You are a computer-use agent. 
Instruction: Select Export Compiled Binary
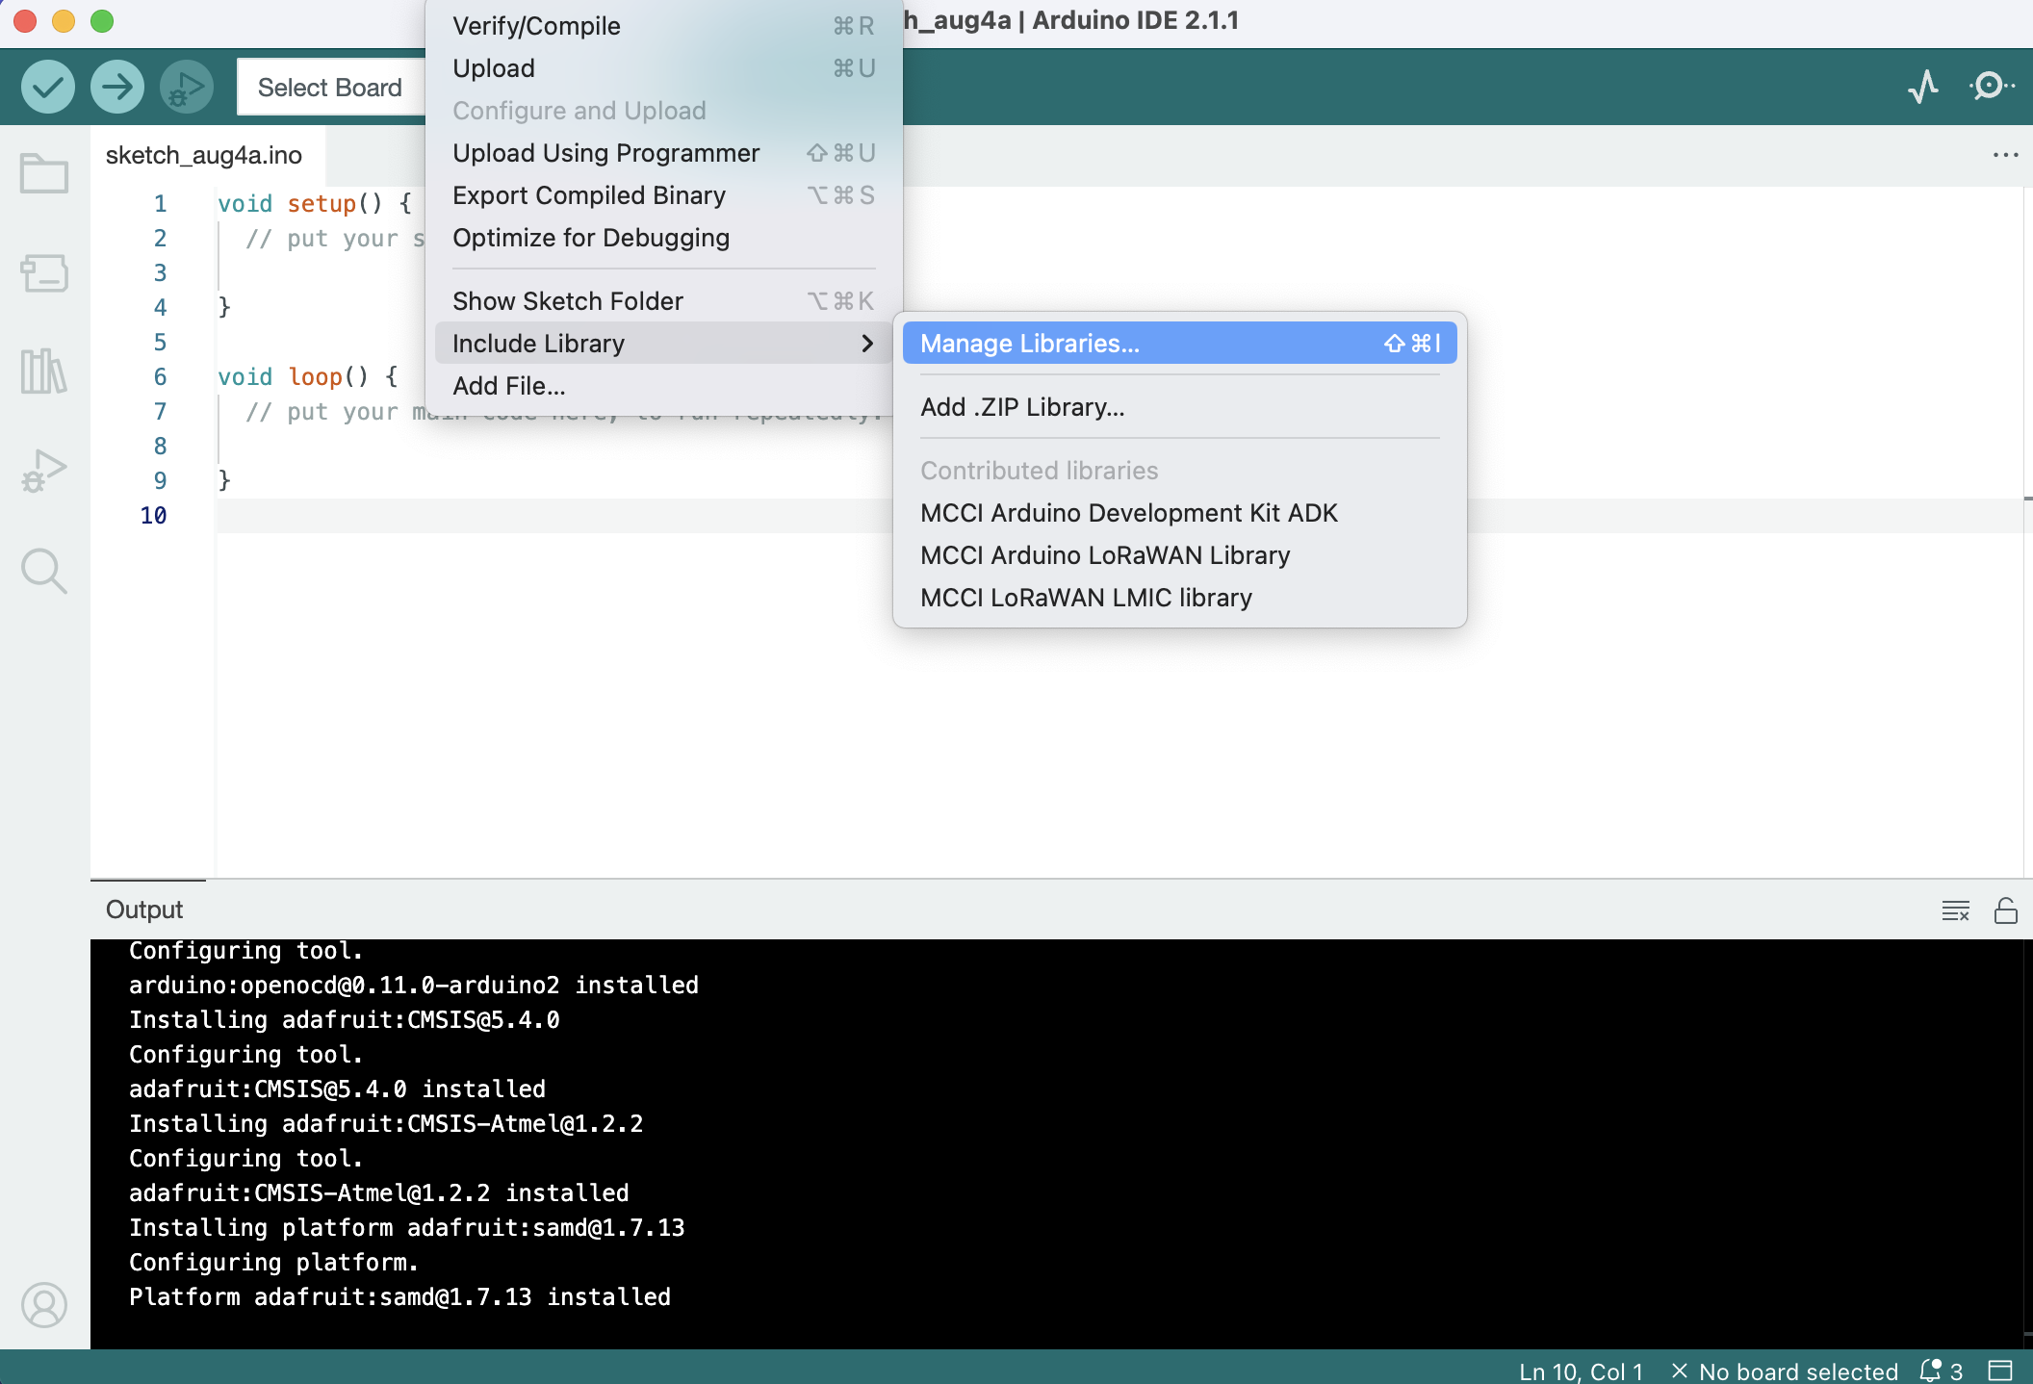click(663, 195)
